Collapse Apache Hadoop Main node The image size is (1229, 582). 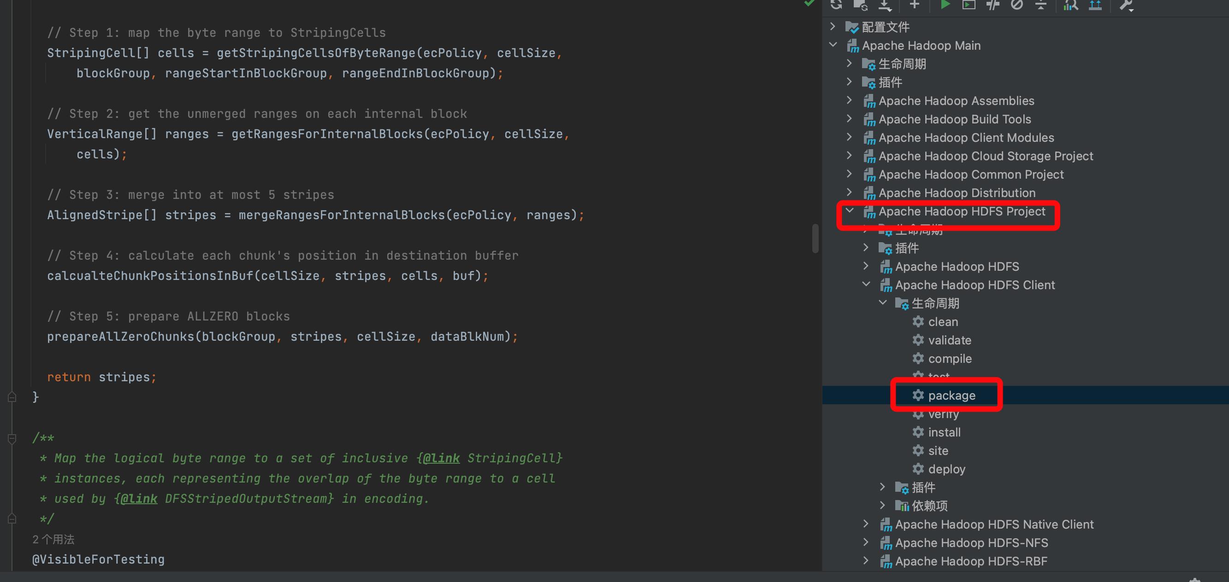833,45
